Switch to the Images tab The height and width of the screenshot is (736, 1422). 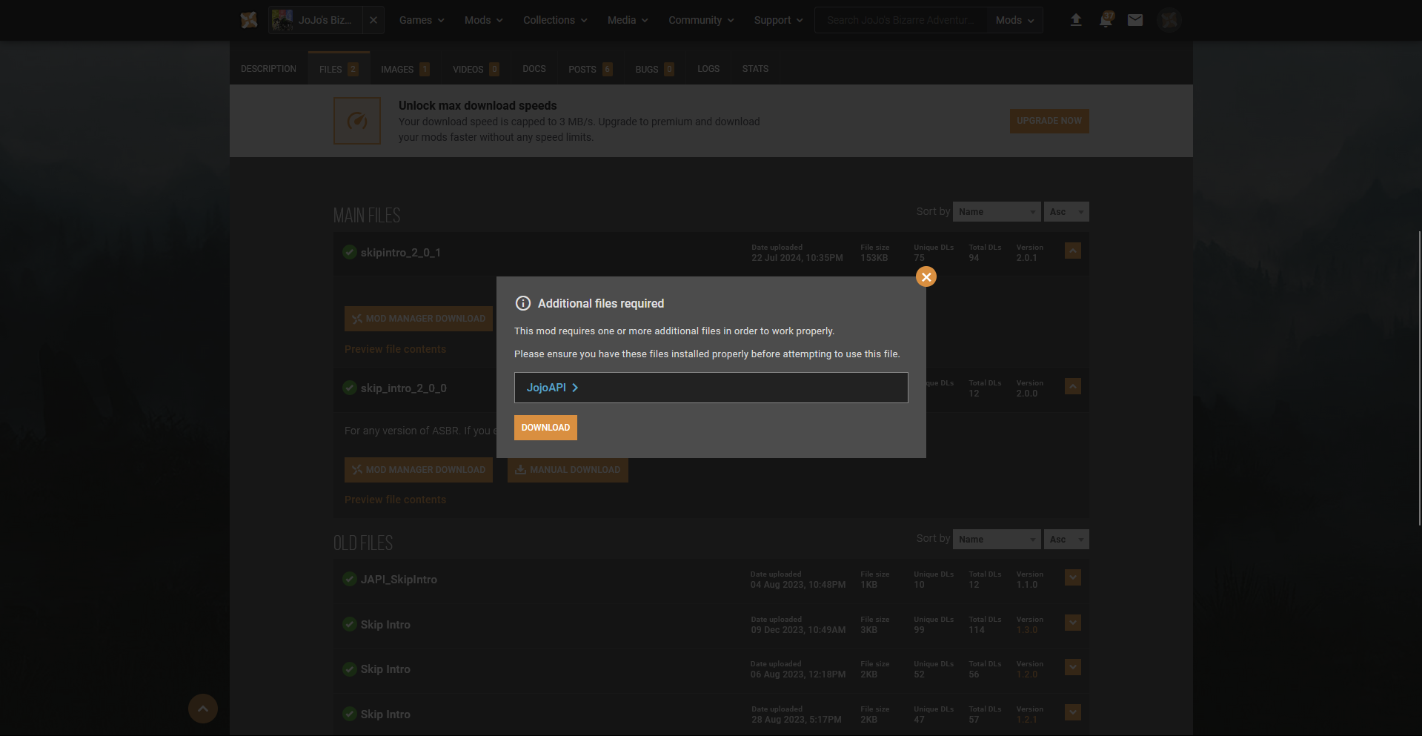[405, 69]
